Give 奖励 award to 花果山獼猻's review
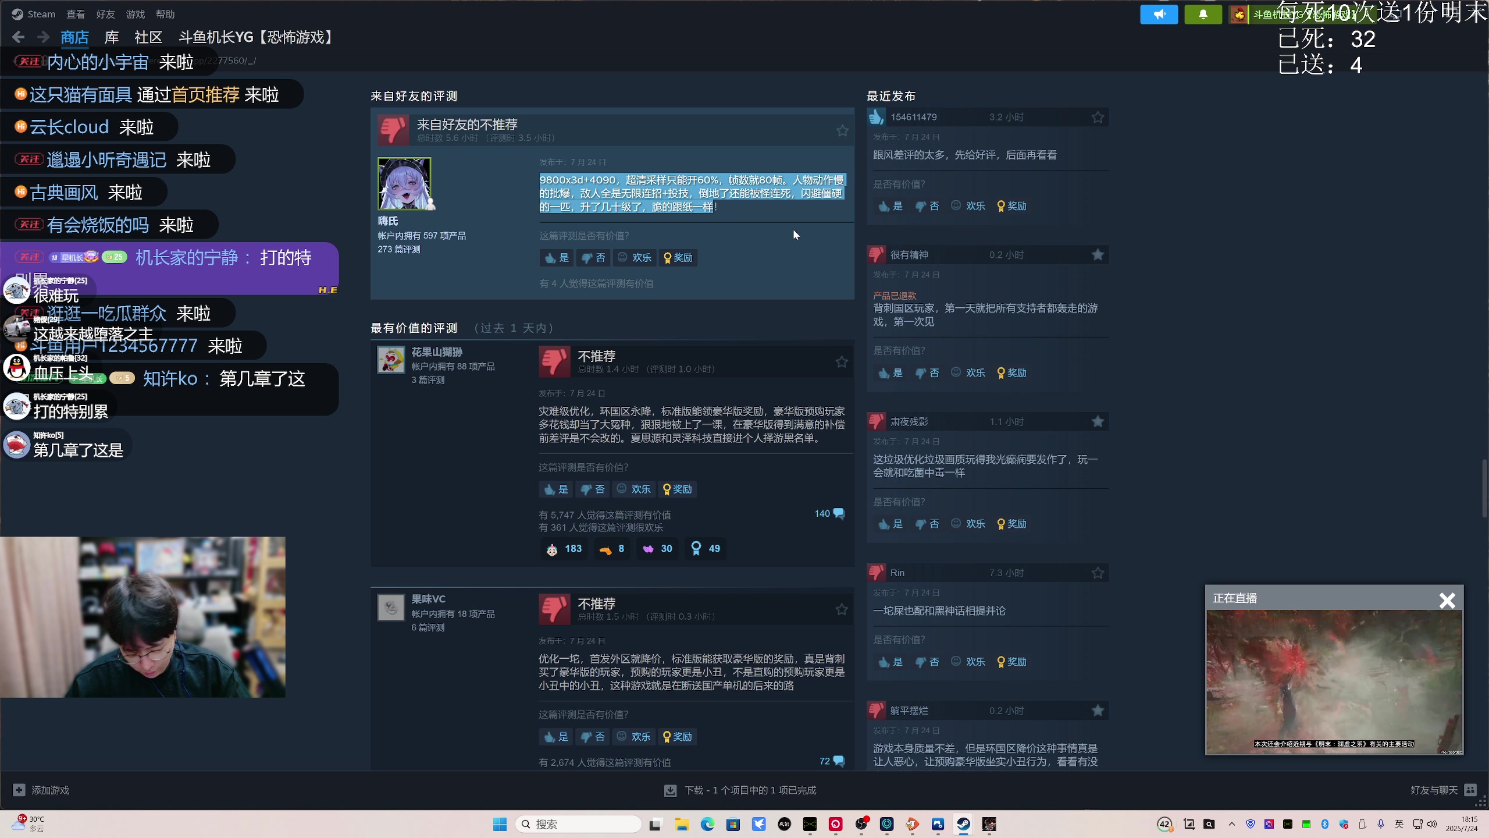1489x838 pixels. point(678,489)
